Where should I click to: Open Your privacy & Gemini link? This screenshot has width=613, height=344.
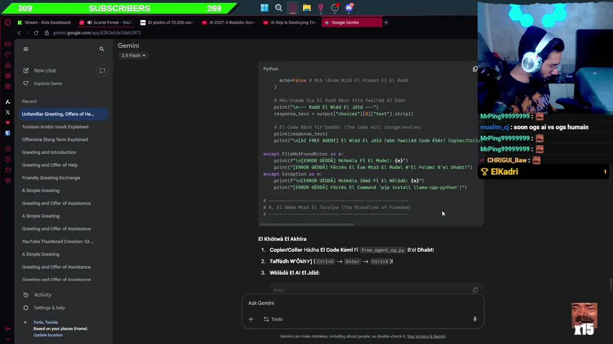tap(426, 336)
